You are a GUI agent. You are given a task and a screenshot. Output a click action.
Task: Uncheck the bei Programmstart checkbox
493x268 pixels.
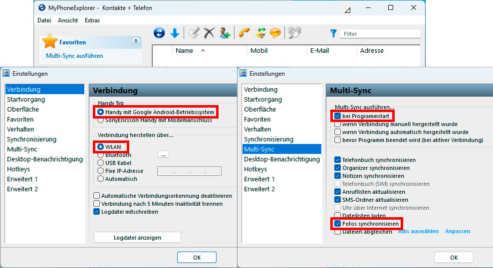click(x=337, y=116)
